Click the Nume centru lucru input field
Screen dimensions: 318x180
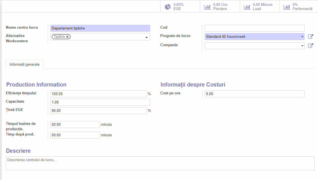pos(100,28)
